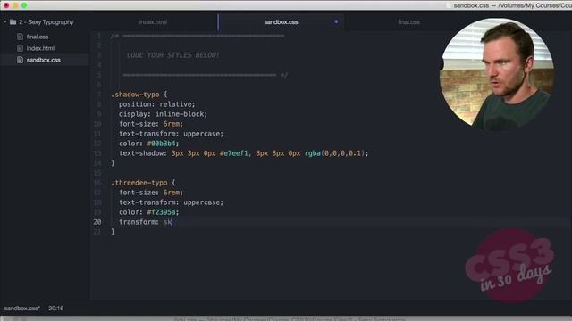
Task: Click the index.html file icon in sidebar
Action: tap(20, 48)
